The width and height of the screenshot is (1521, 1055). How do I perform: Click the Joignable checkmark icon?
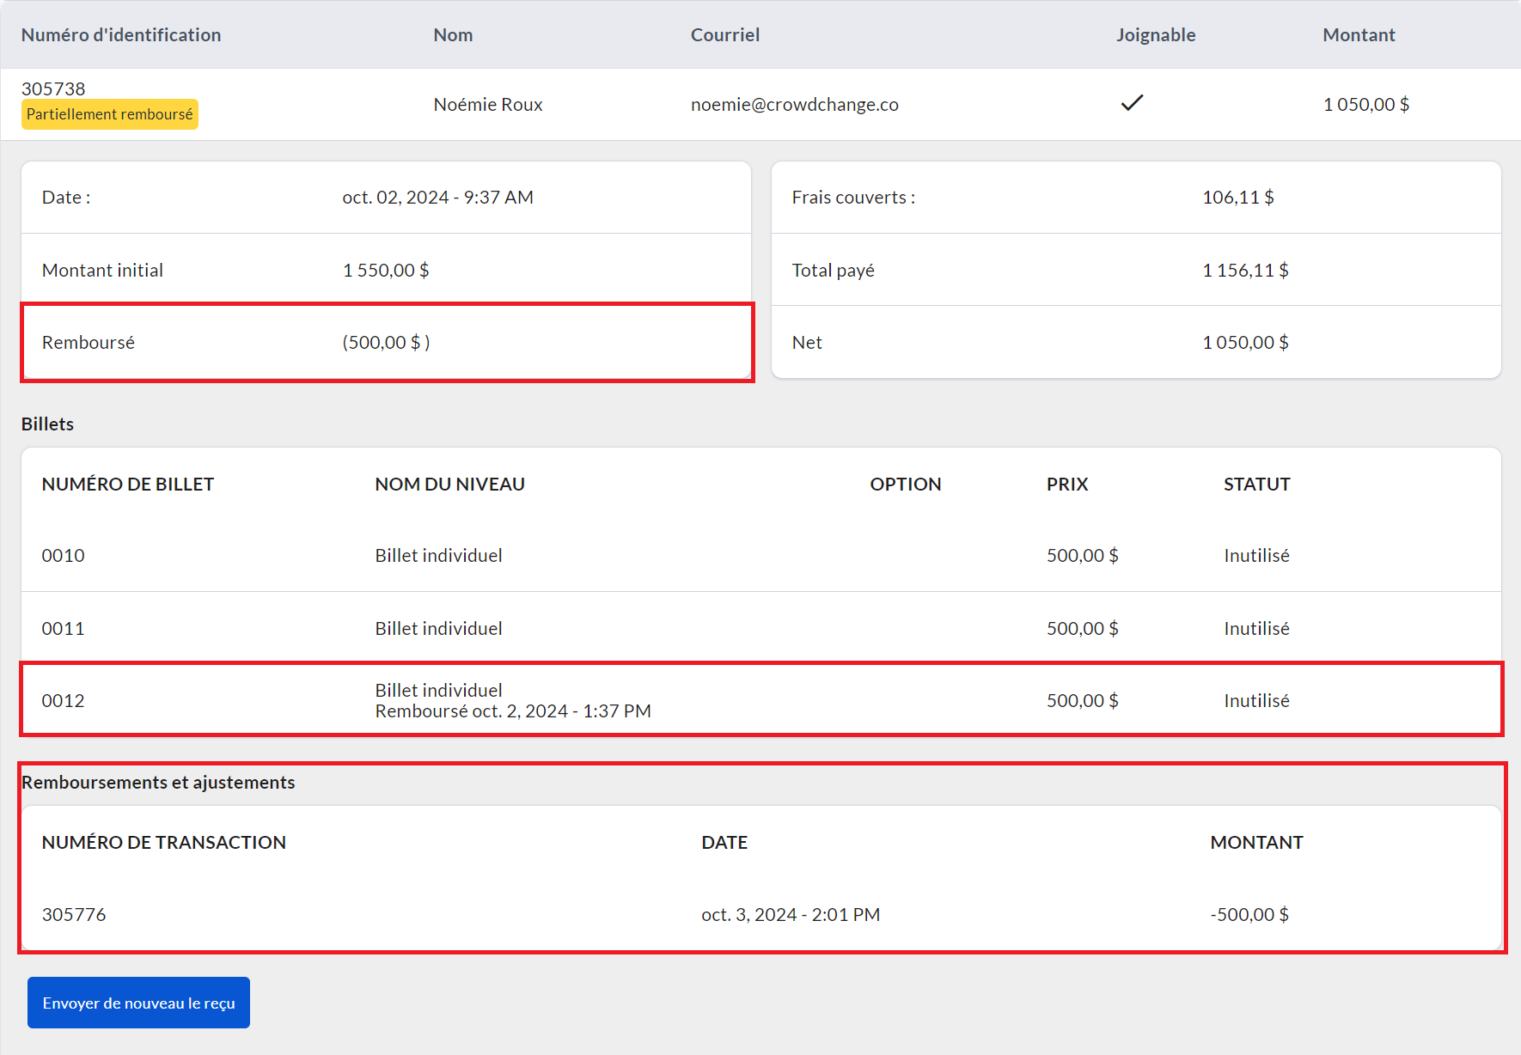[1132, 103]
